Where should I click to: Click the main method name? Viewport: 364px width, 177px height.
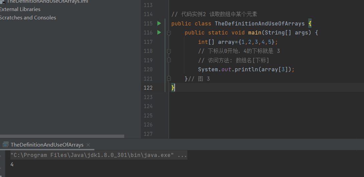click(x=255, y=32)
